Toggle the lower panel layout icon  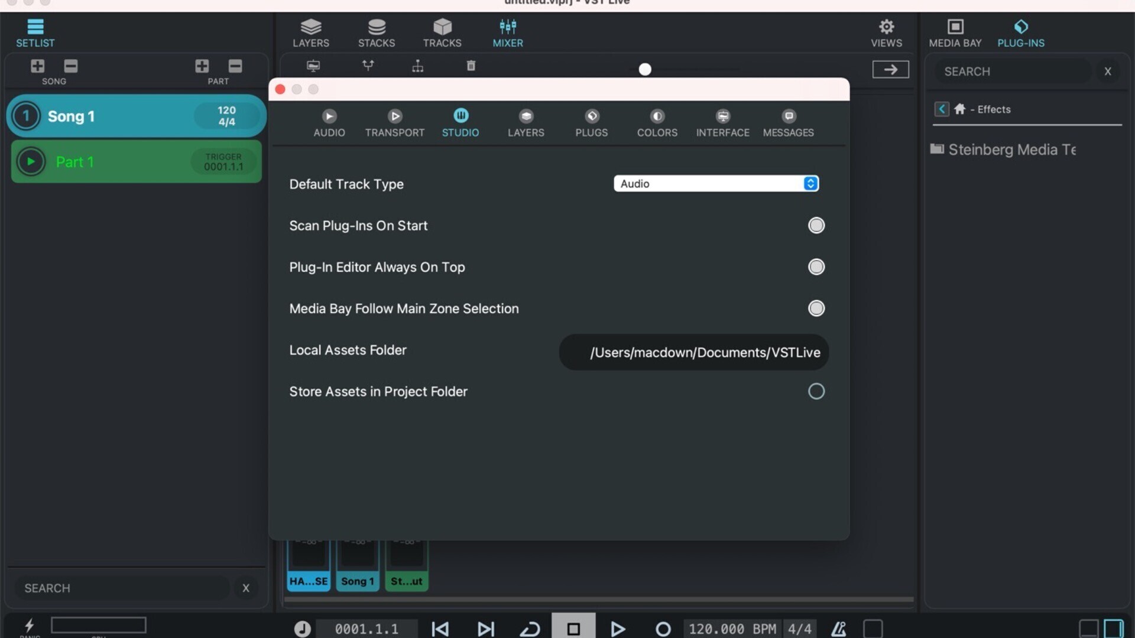click(x=1089, y=629)
